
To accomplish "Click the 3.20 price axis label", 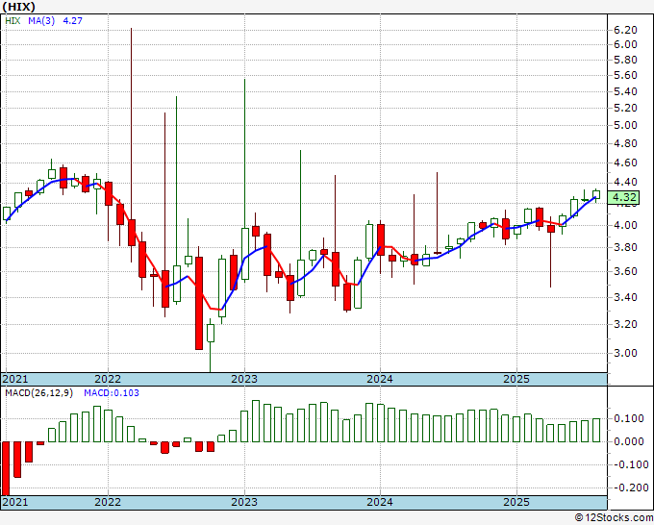I will (625, 324).
